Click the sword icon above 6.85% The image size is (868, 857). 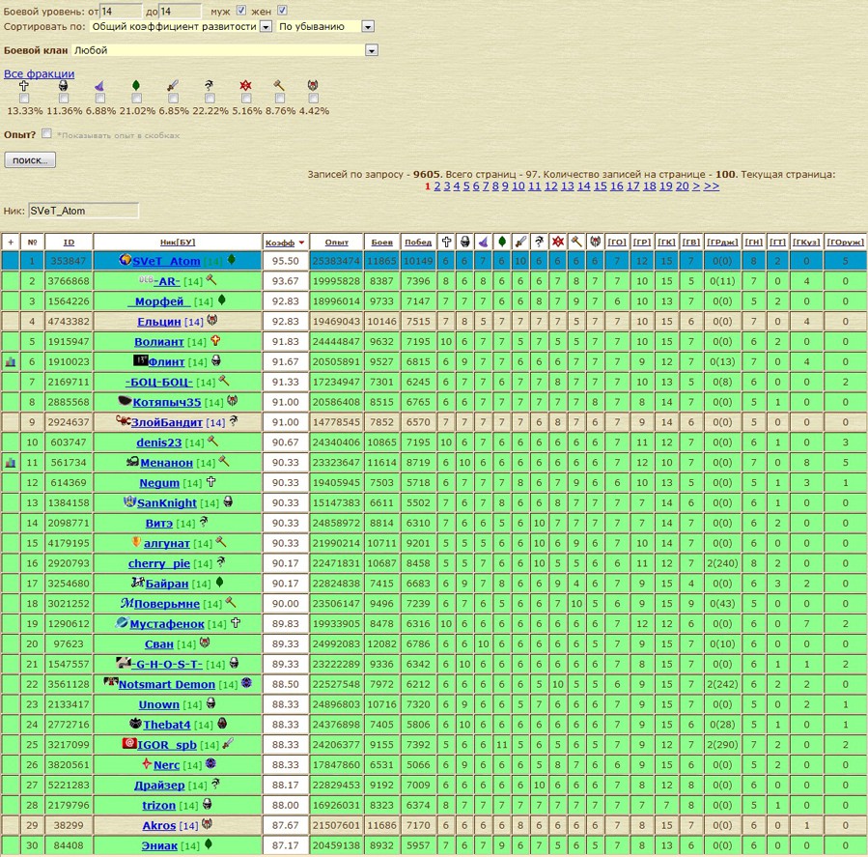(x=173, y=85)
